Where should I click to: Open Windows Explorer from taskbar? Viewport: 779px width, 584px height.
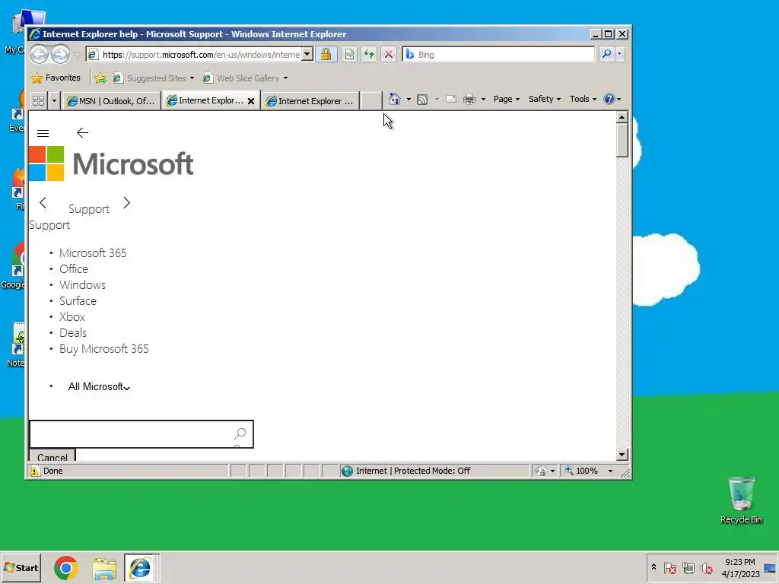pyautogui.click(x=103, y=568)
